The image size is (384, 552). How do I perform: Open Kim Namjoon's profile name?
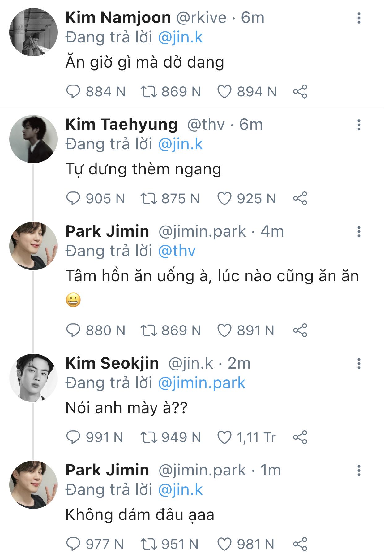pyautogui.click(x=118, y=18)
